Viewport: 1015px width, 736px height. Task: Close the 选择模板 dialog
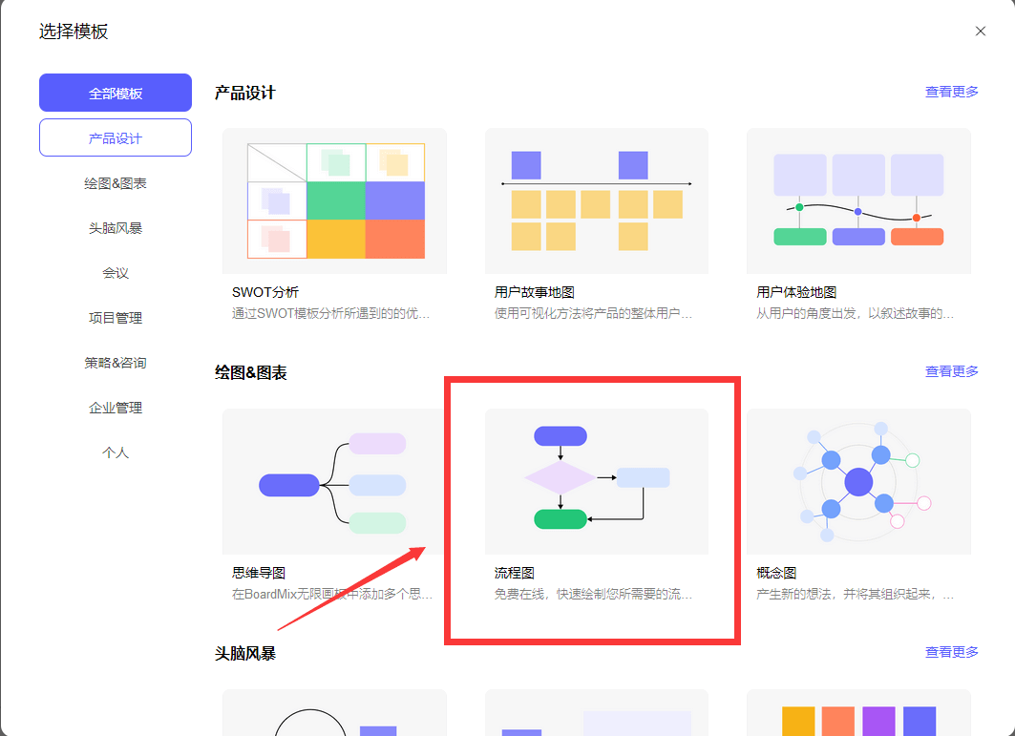click(980, 32)
